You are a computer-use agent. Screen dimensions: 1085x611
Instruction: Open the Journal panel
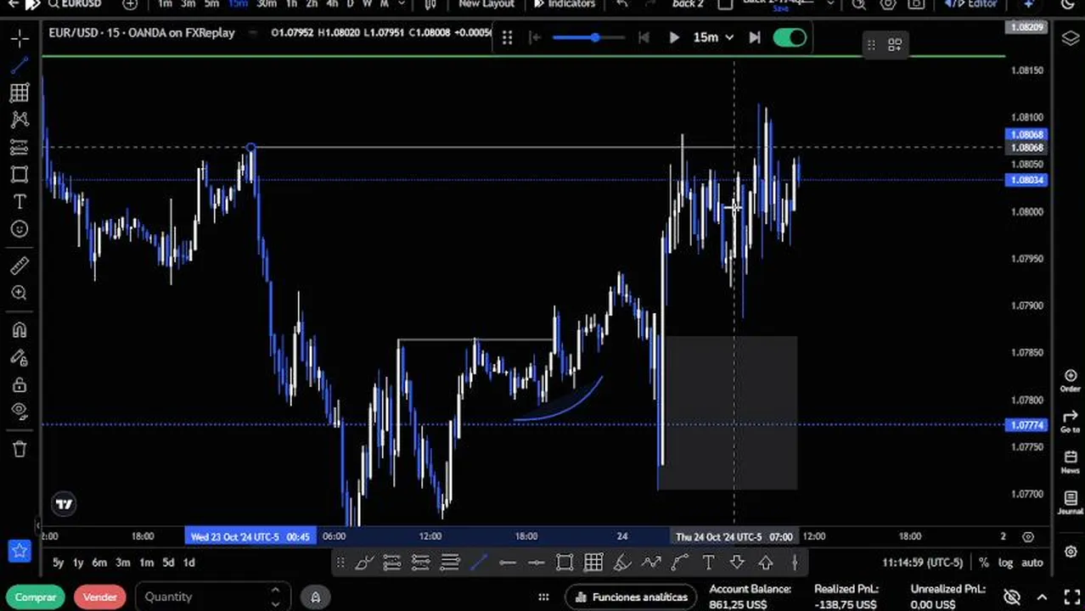(x=1070, y=502)
